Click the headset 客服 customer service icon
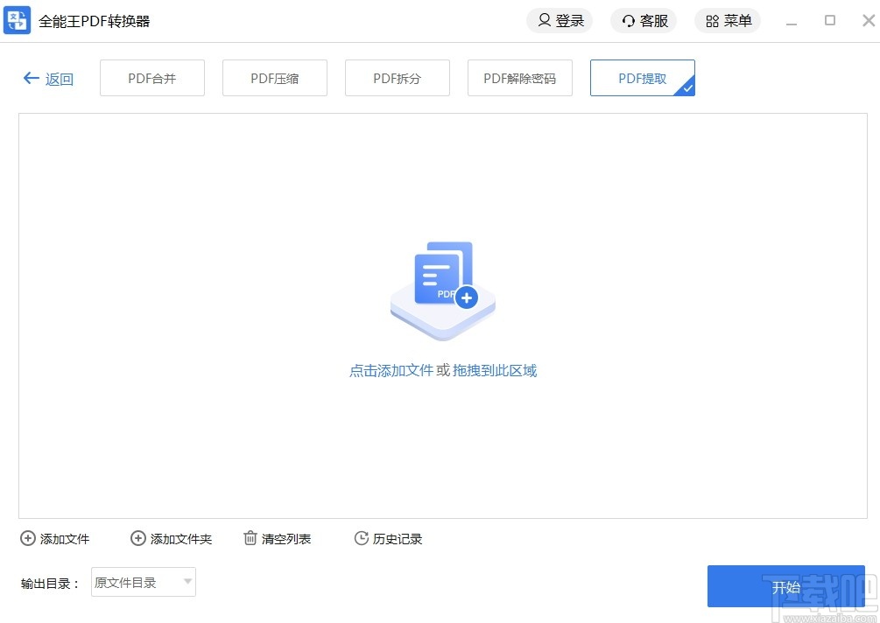The width and height of the screenshot is (880, 623). tap(628, 19)
